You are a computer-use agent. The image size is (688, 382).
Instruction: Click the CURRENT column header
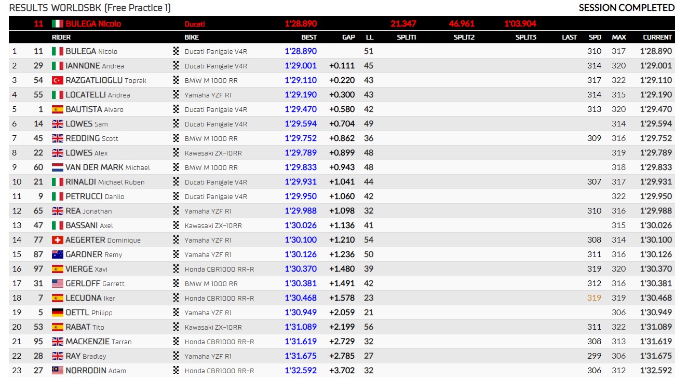coord(657,37)
